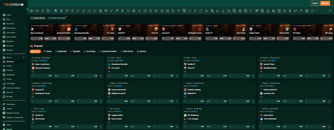Pick Ipswich Town to win at 1.84
The height and width of the screenshot is (130, 334).
pyautogui.click(x=270, y=76)
